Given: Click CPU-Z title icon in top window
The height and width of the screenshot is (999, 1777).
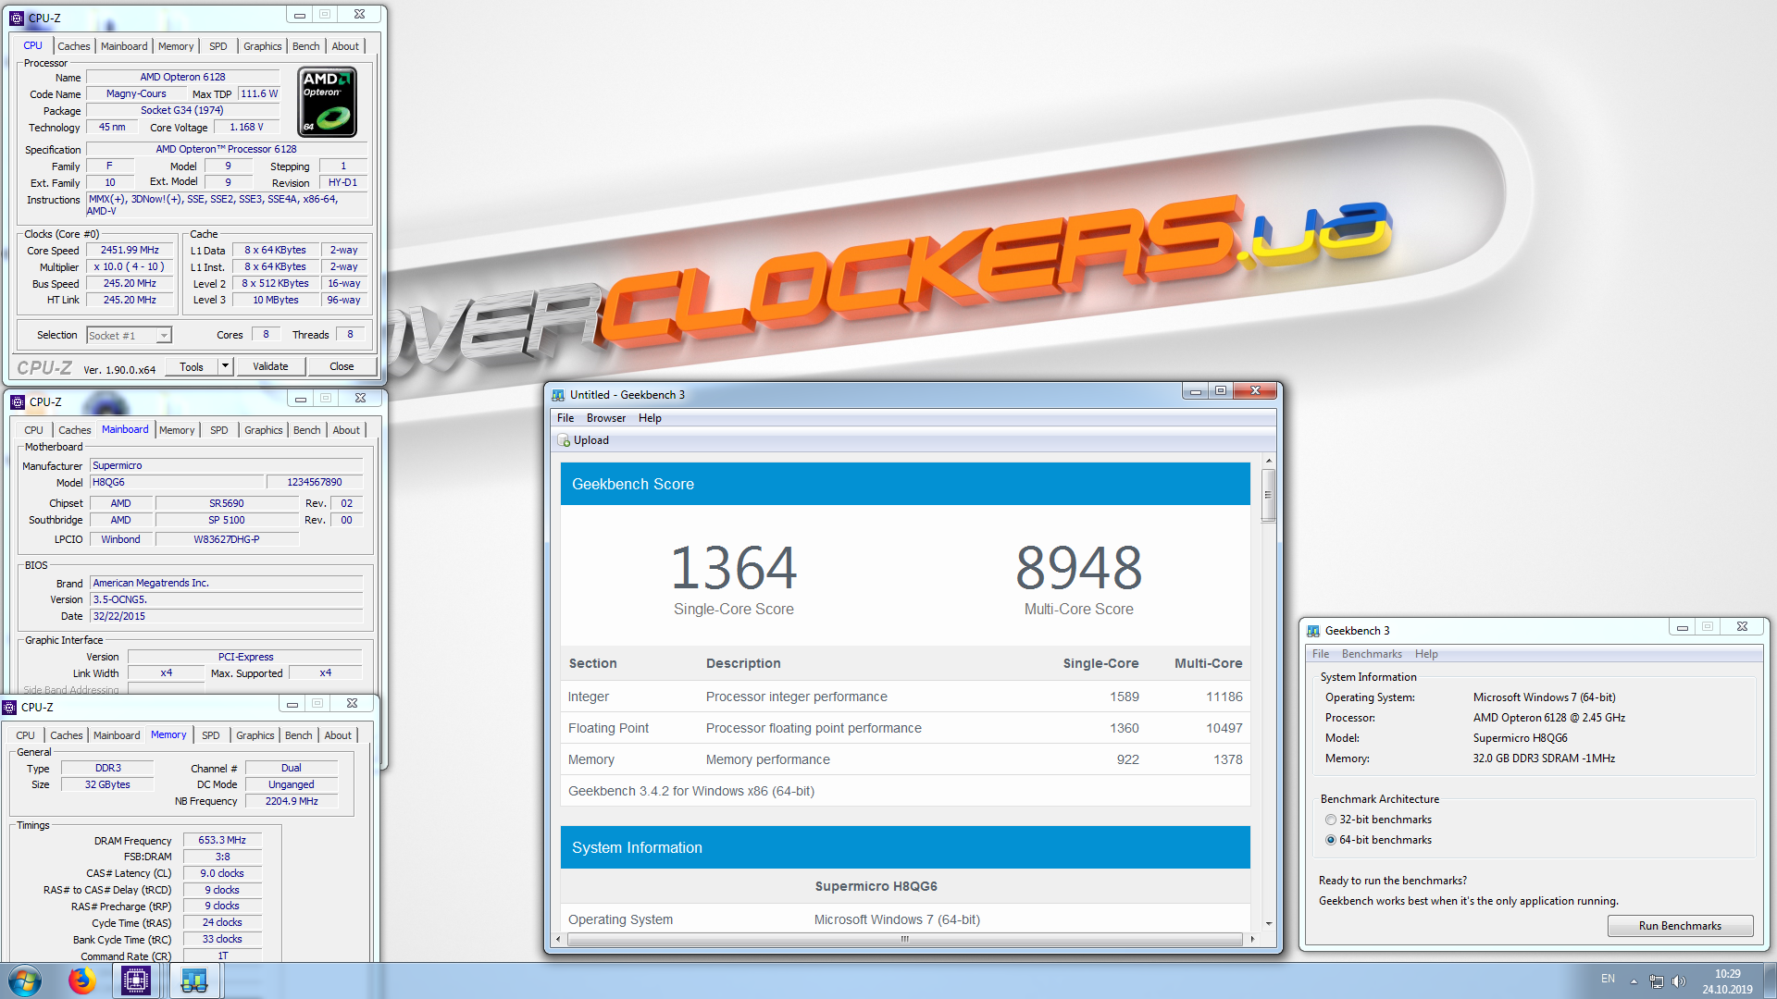Looking at the screenshot, I should click(17, 18).
